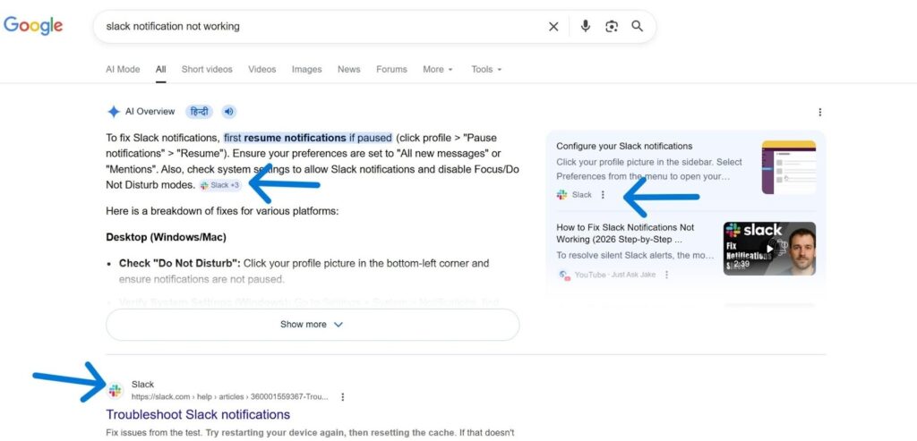Open Google Lens image search icon
This screenshot has height=441, width=917.
pos(612,27)
